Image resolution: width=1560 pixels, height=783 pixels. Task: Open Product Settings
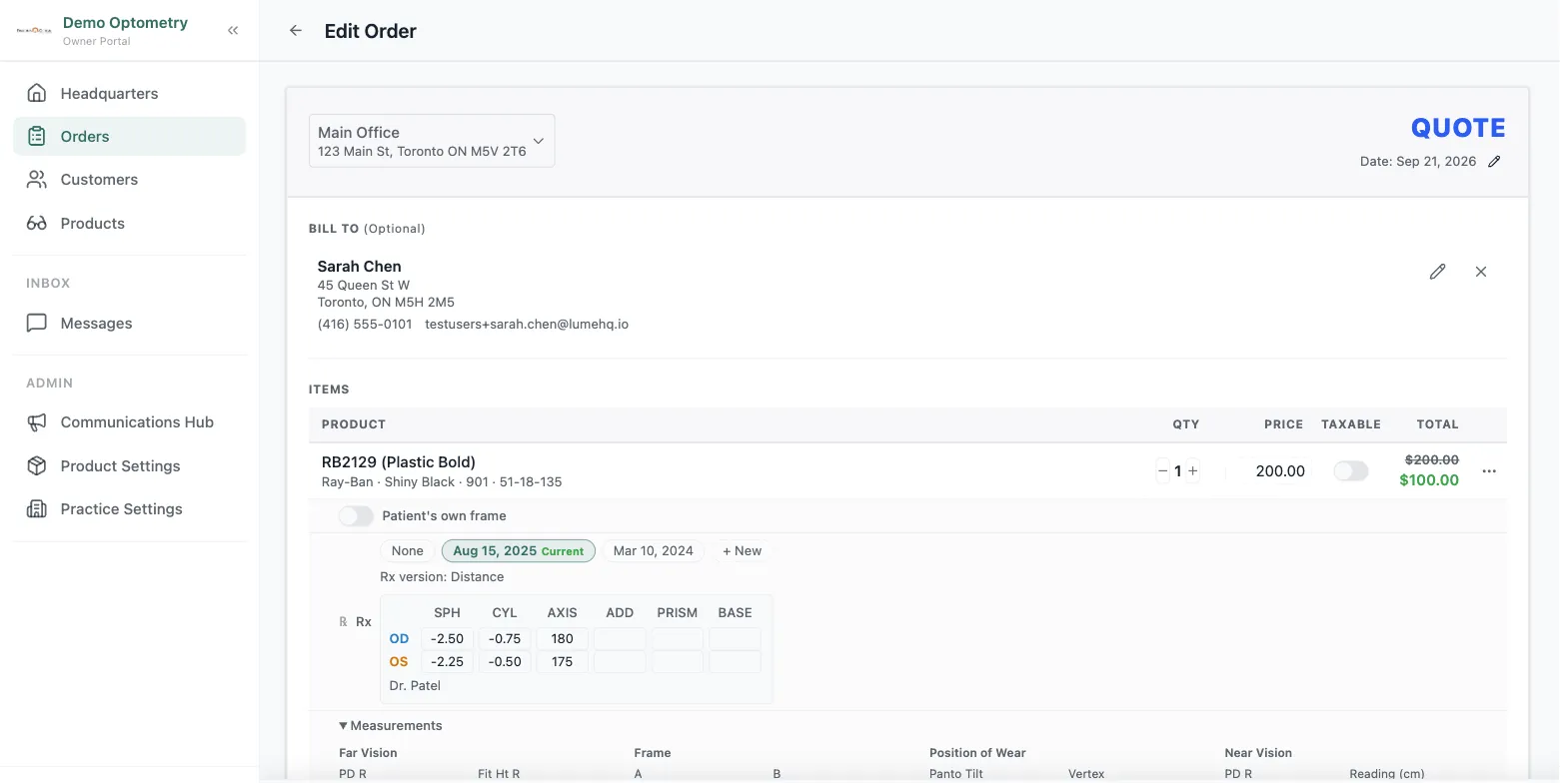tap(130, 465)
